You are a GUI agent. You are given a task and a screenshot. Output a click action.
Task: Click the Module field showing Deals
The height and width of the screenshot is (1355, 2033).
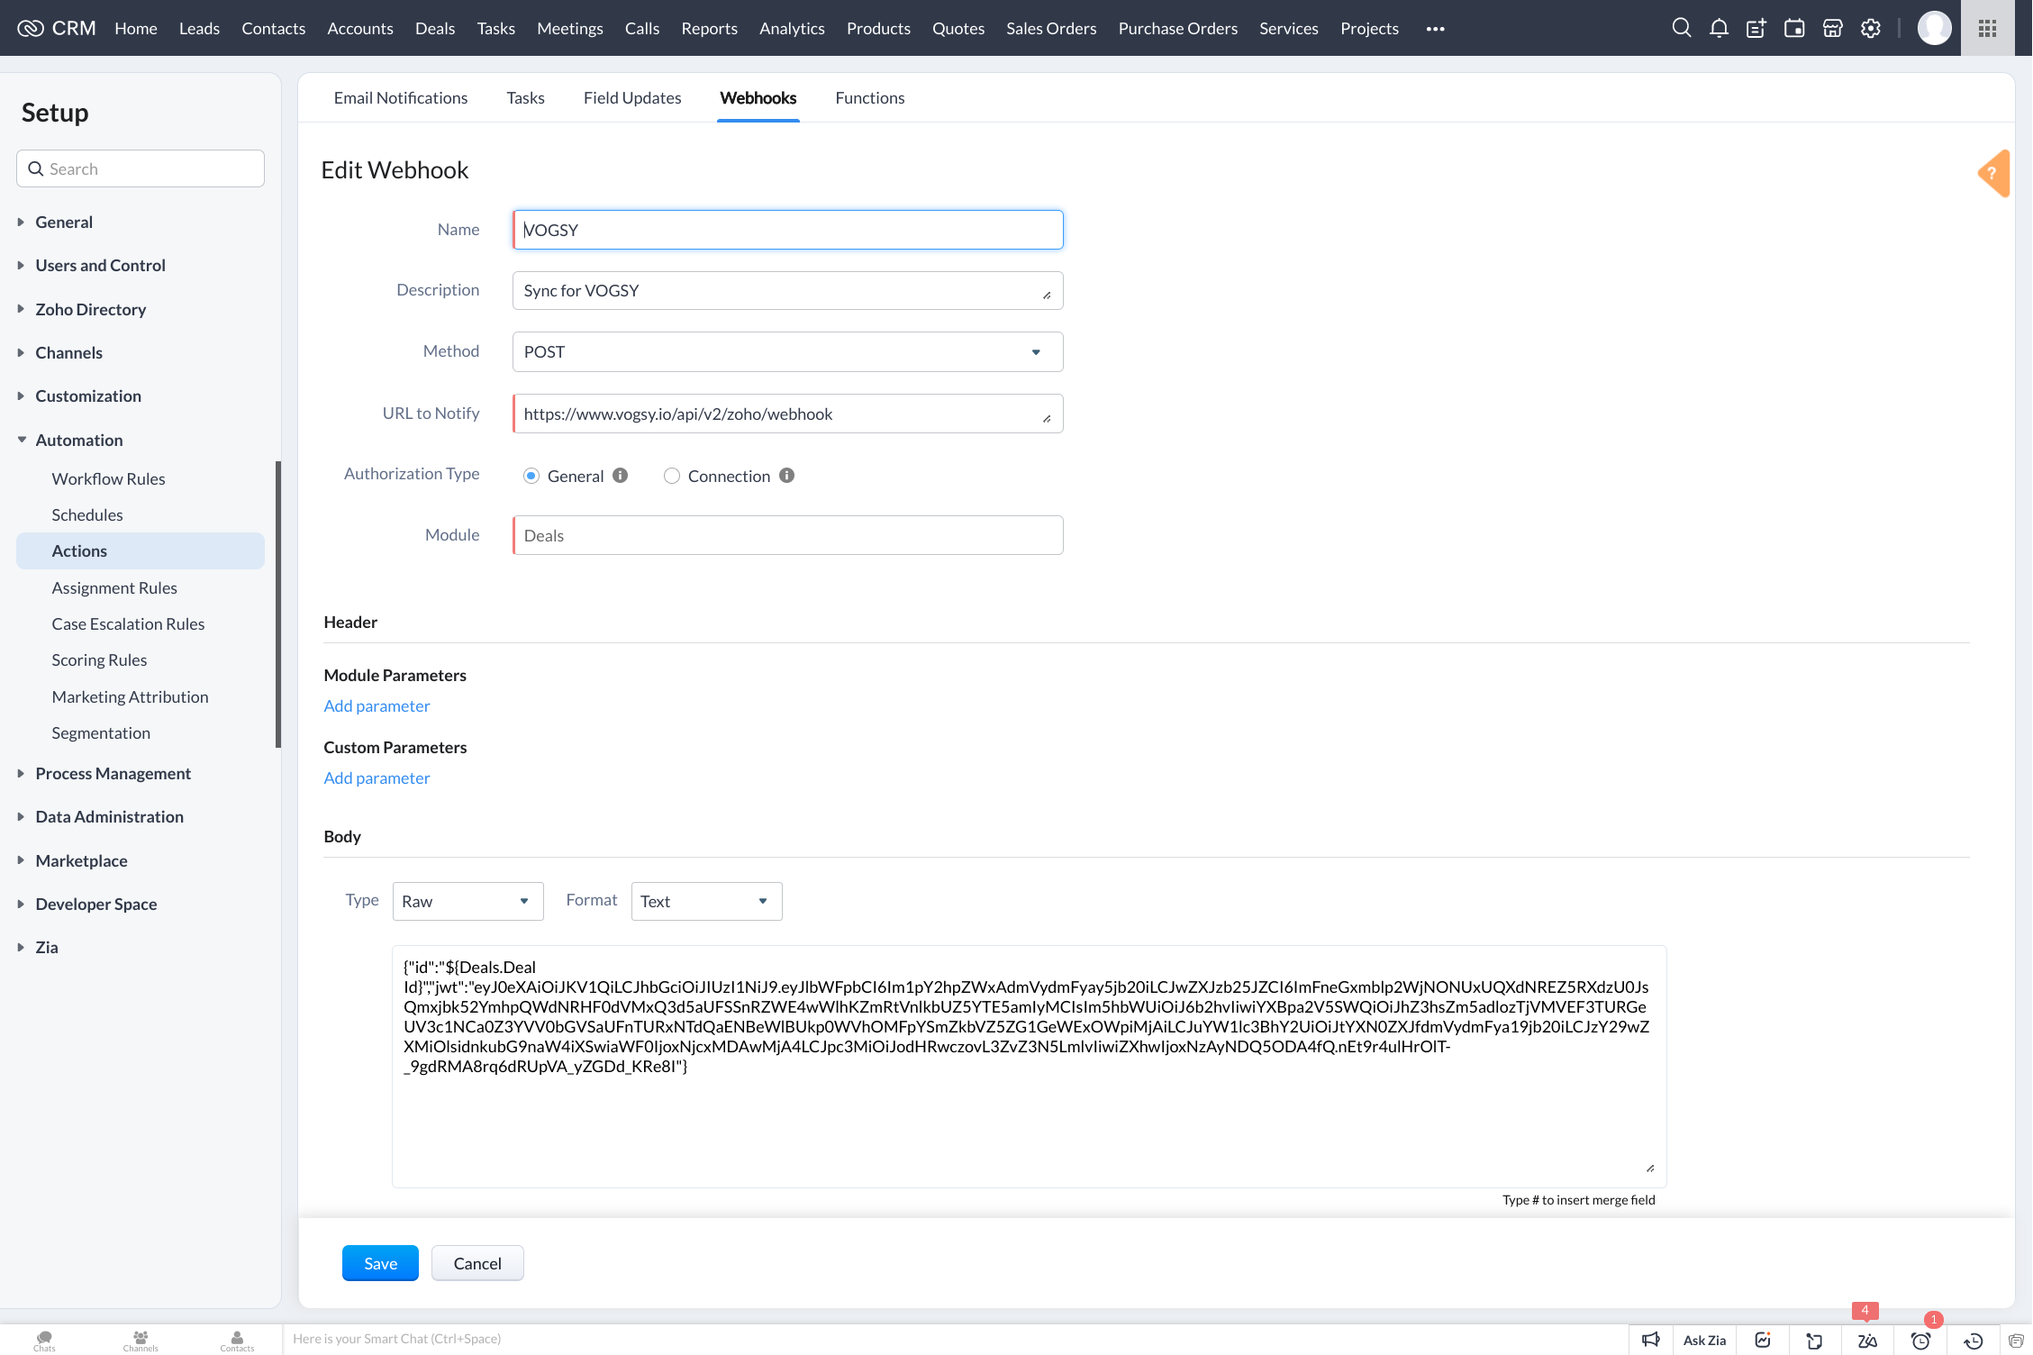click(x=787, y=535)
